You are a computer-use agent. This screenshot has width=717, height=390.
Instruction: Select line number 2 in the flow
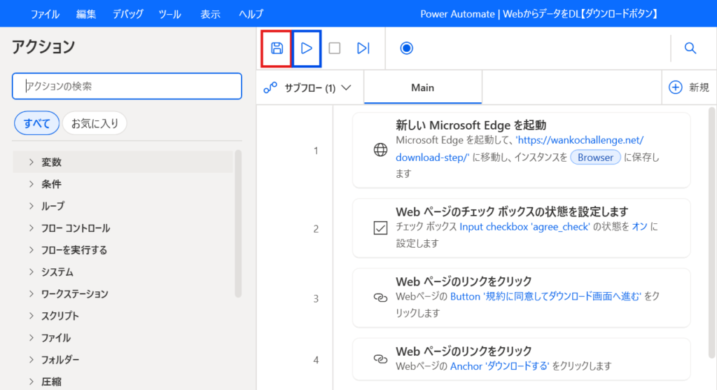click(316, 228)
